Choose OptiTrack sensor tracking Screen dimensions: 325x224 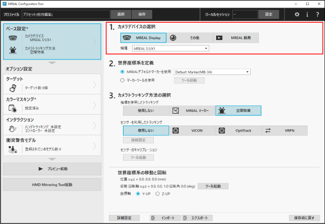238,130
